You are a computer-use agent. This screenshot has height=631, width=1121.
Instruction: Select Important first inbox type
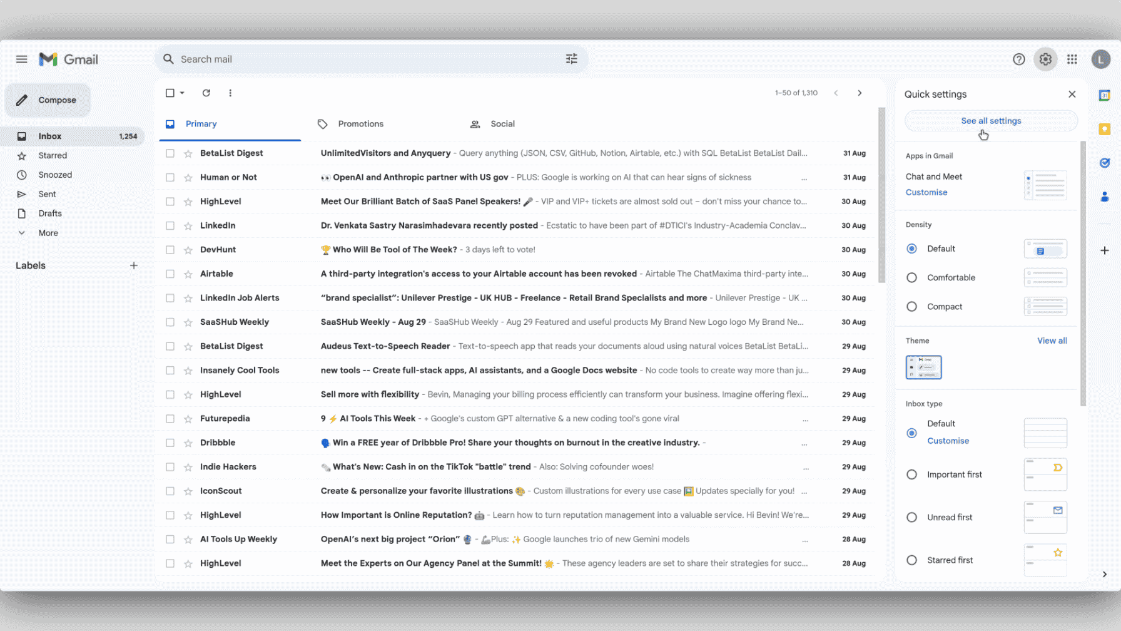tap(912, 475)
